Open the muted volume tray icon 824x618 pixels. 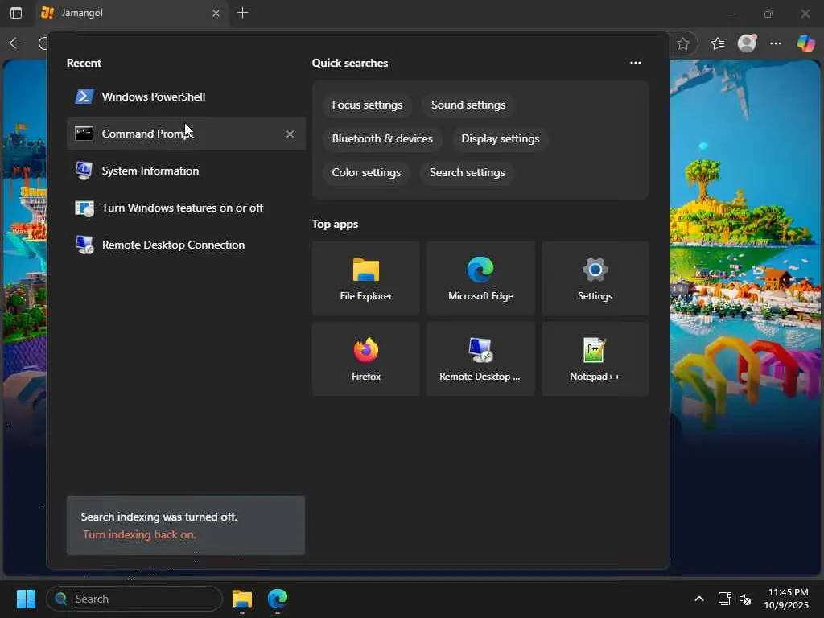coord(745,599)
